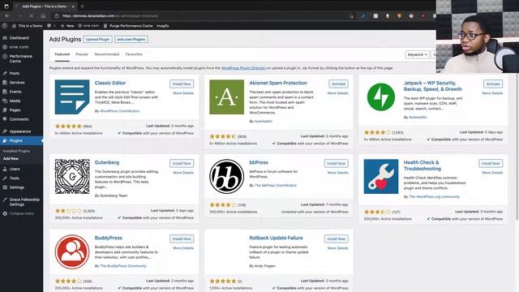The height and width of the screenshot is (292, 519).
Task: Open Settings in sidebar
Action: 16,187
